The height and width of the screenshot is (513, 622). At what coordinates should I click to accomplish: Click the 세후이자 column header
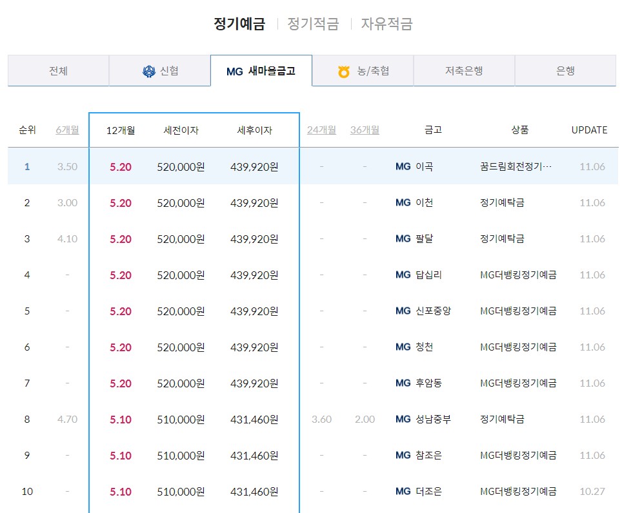[x=254, y=130]
